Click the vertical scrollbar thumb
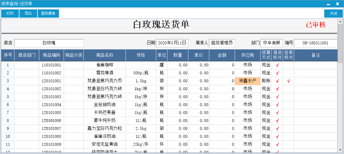 pos(340,44)
